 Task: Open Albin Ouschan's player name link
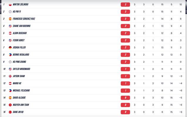(x=20, y=33)
